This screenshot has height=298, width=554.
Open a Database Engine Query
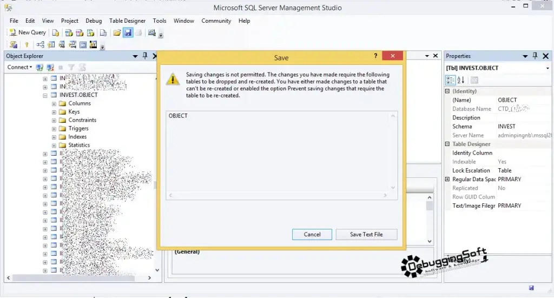(x=56, y=33)
